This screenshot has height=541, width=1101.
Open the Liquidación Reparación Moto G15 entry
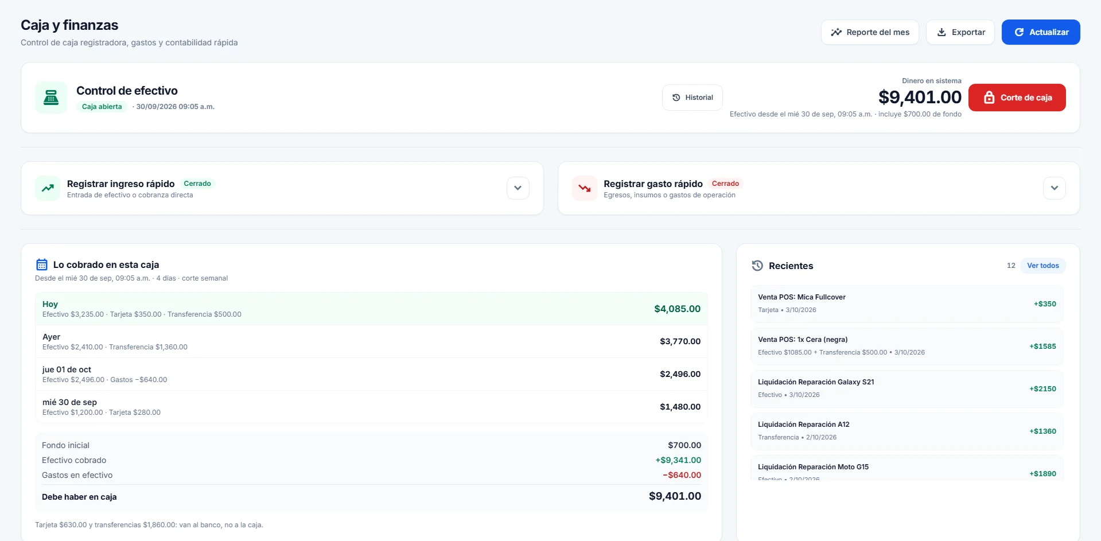(x=907, y=468)
